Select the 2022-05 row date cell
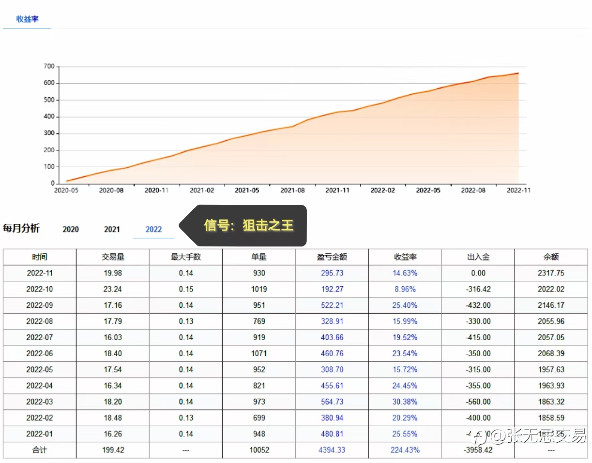This screenshot has width=592, height=463. [40, 370]
